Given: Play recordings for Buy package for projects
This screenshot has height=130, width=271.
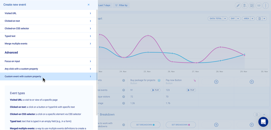Looking at the screenshot, I should (x=156, y=90).
